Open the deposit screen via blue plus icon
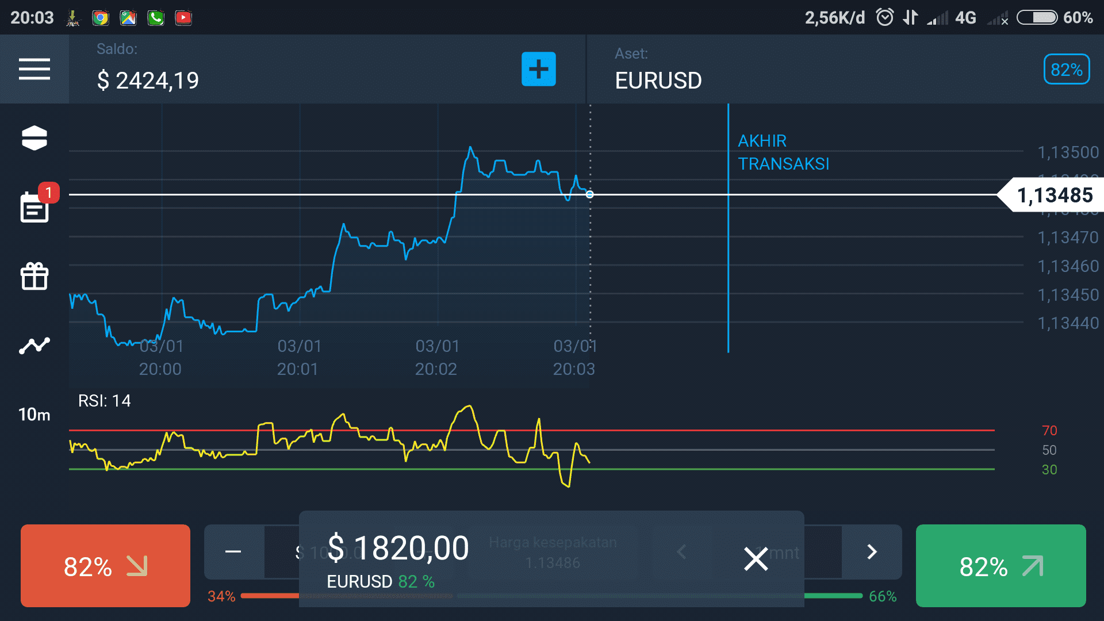Viewport: 1104px width, 621px height. (x=538, y=69)
